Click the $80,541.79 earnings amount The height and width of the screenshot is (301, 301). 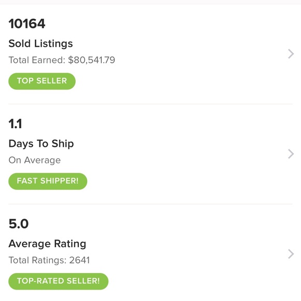click(x=91, y=60)
